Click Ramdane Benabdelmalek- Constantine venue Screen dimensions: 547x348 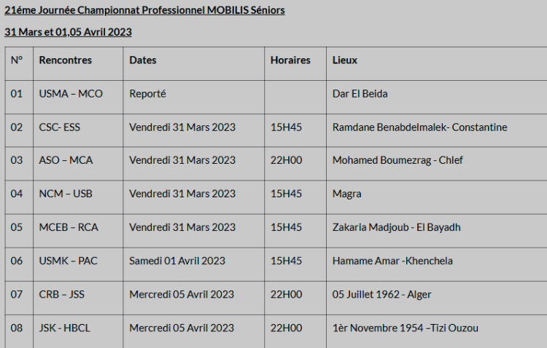[419, 127]
